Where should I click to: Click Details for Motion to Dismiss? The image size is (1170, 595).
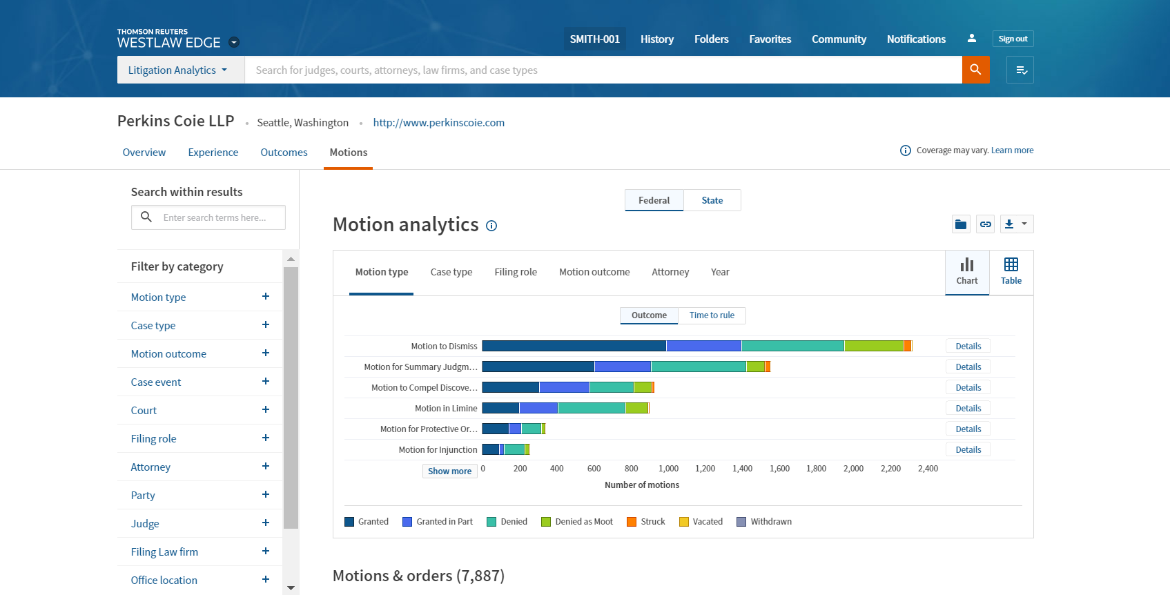[x=968, y=347]
